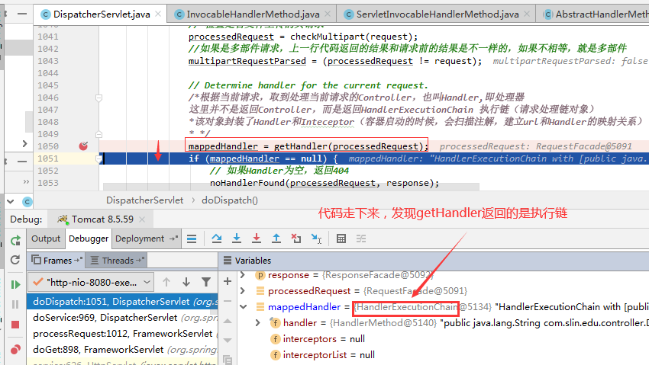This screenshot has height=365, width=649.
Task: Click doDispatch() in the breadcrumb bar
Action: click(x=230, y=200)
